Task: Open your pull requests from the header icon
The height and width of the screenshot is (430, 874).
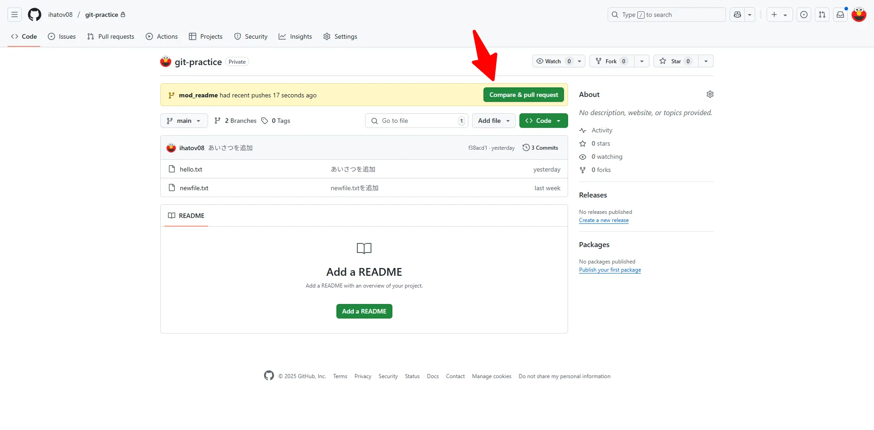Action: click(822, 15)
